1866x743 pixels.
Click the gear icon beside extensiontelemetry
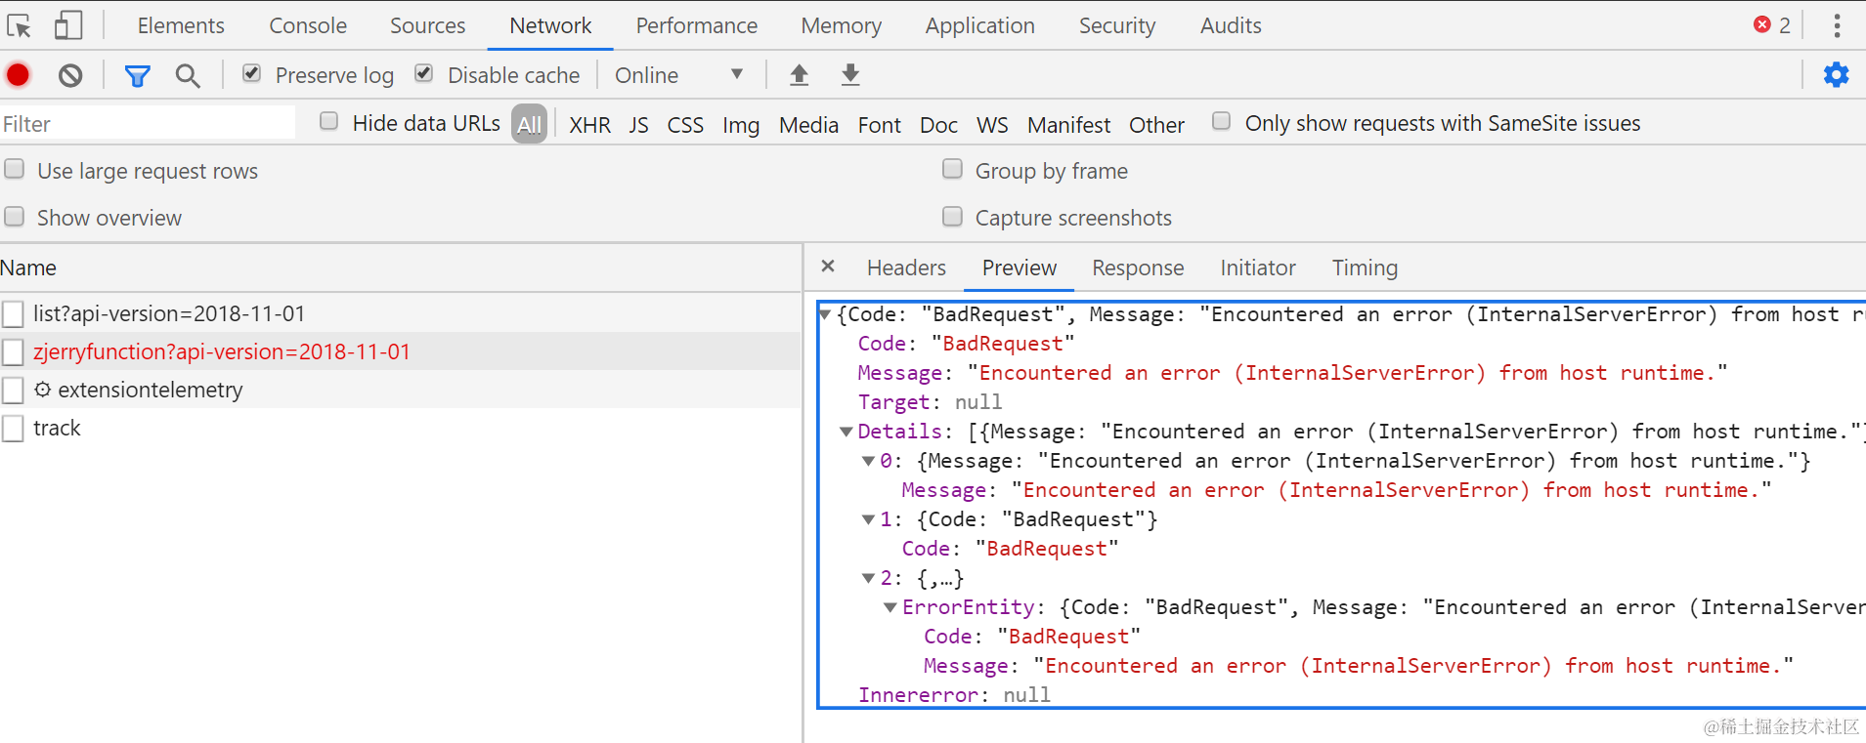point(42,390)
